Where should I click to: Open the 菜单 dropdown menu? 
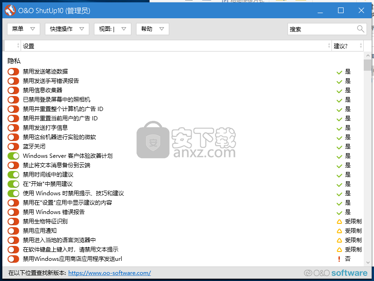(x=23, y=29)
